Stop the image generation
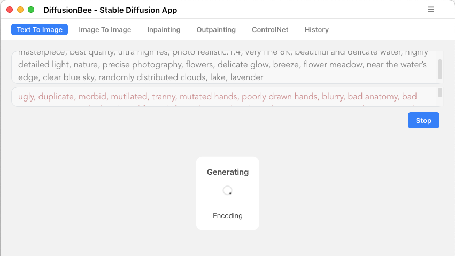Viewport: 455px width, 256px height. pos(423,120)
